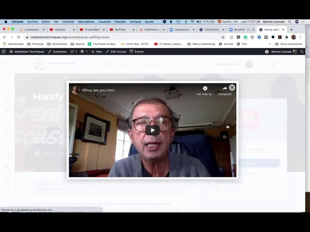Click the Compartir share arrow icon

(225, 88)
